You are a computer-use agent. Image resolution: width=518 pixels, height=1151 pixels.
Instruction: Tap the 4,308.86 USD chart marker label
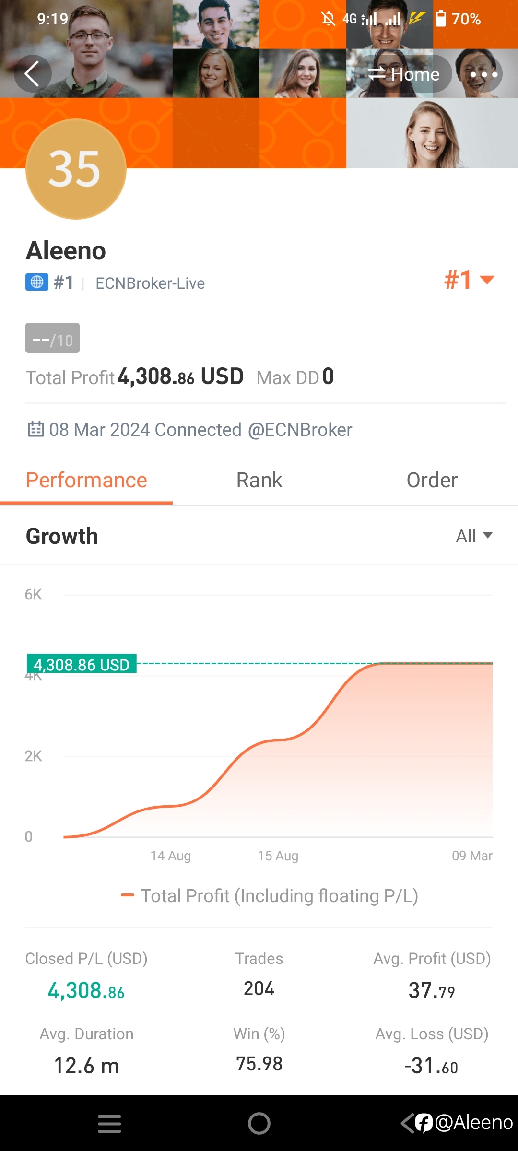click(82, 664)
